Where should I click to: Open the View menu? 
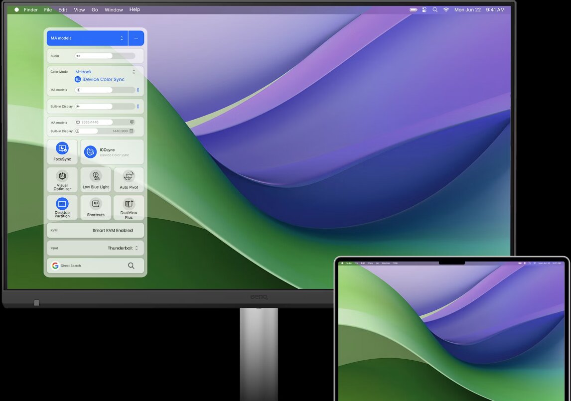click(x=79, y=10)
